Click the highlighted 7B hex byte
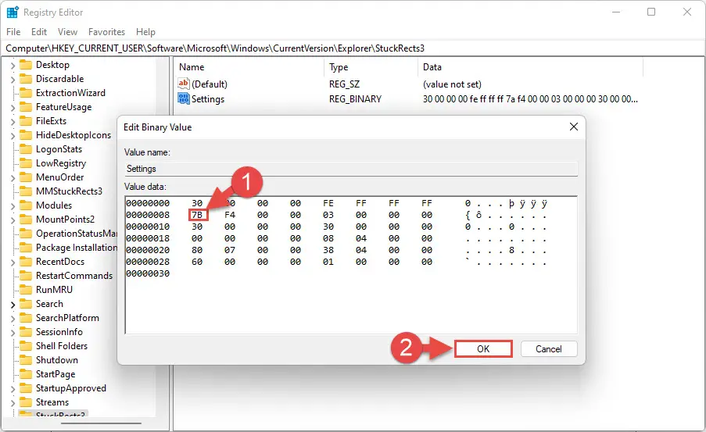This screenshot has width=706, height=432. (x=198, y=215)
